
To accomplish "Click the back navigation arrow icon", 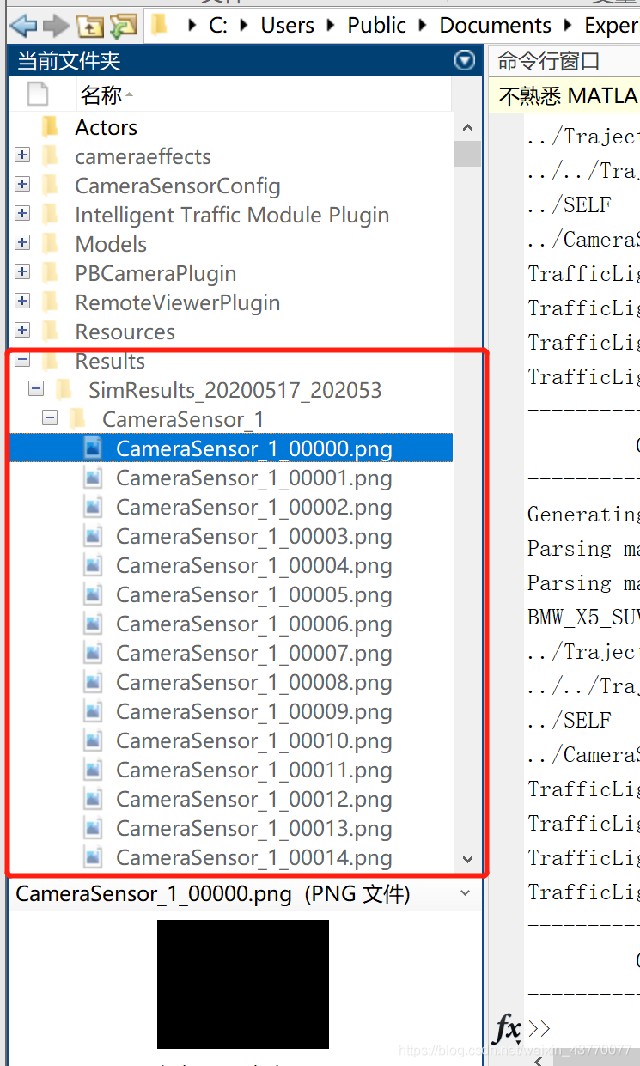I will [23, 26].
